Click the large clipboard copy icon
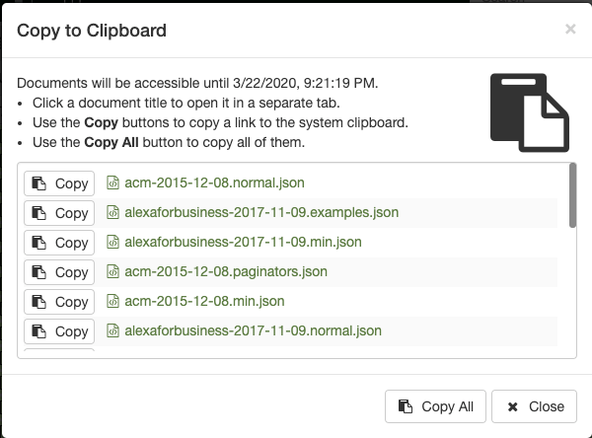The image size is (592, 438). [x=530, y=110]
